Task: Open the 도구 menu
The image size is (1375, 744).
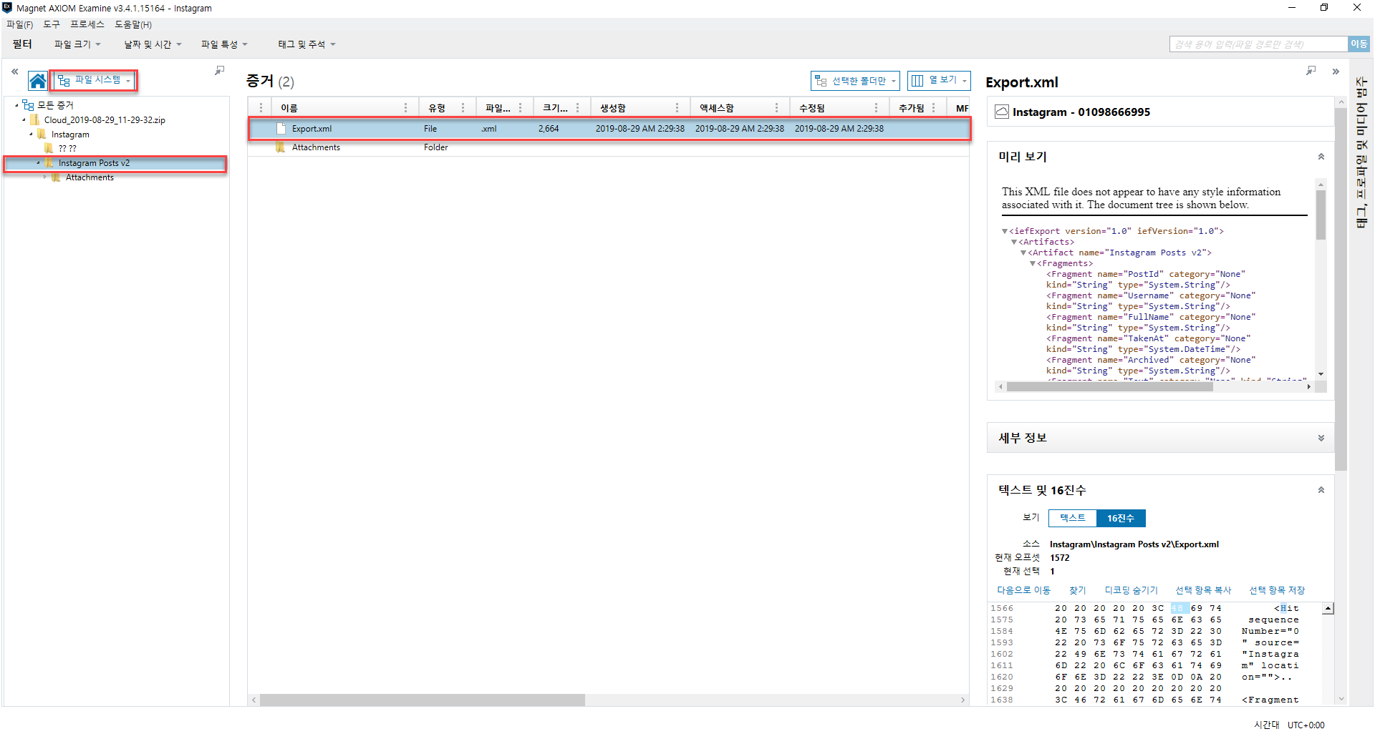Action: coord(52,24)
